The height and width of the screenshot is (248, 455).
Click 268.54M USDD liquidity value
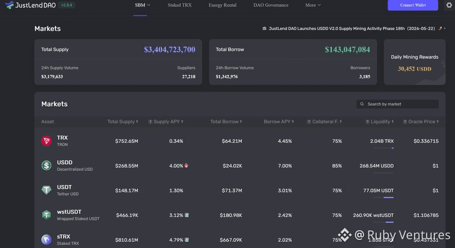377,166
